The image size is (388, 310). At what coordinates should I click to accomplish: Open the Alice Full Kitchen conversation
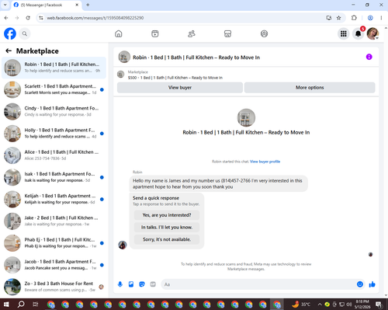point(54,155)
